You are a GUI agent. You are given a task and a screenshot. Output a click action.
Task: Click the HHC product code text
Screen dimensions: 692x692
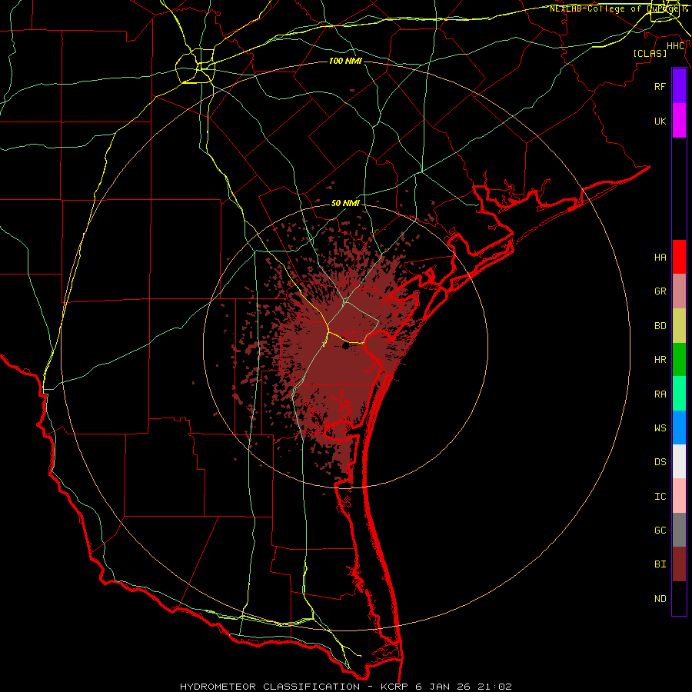coord(675,46)
